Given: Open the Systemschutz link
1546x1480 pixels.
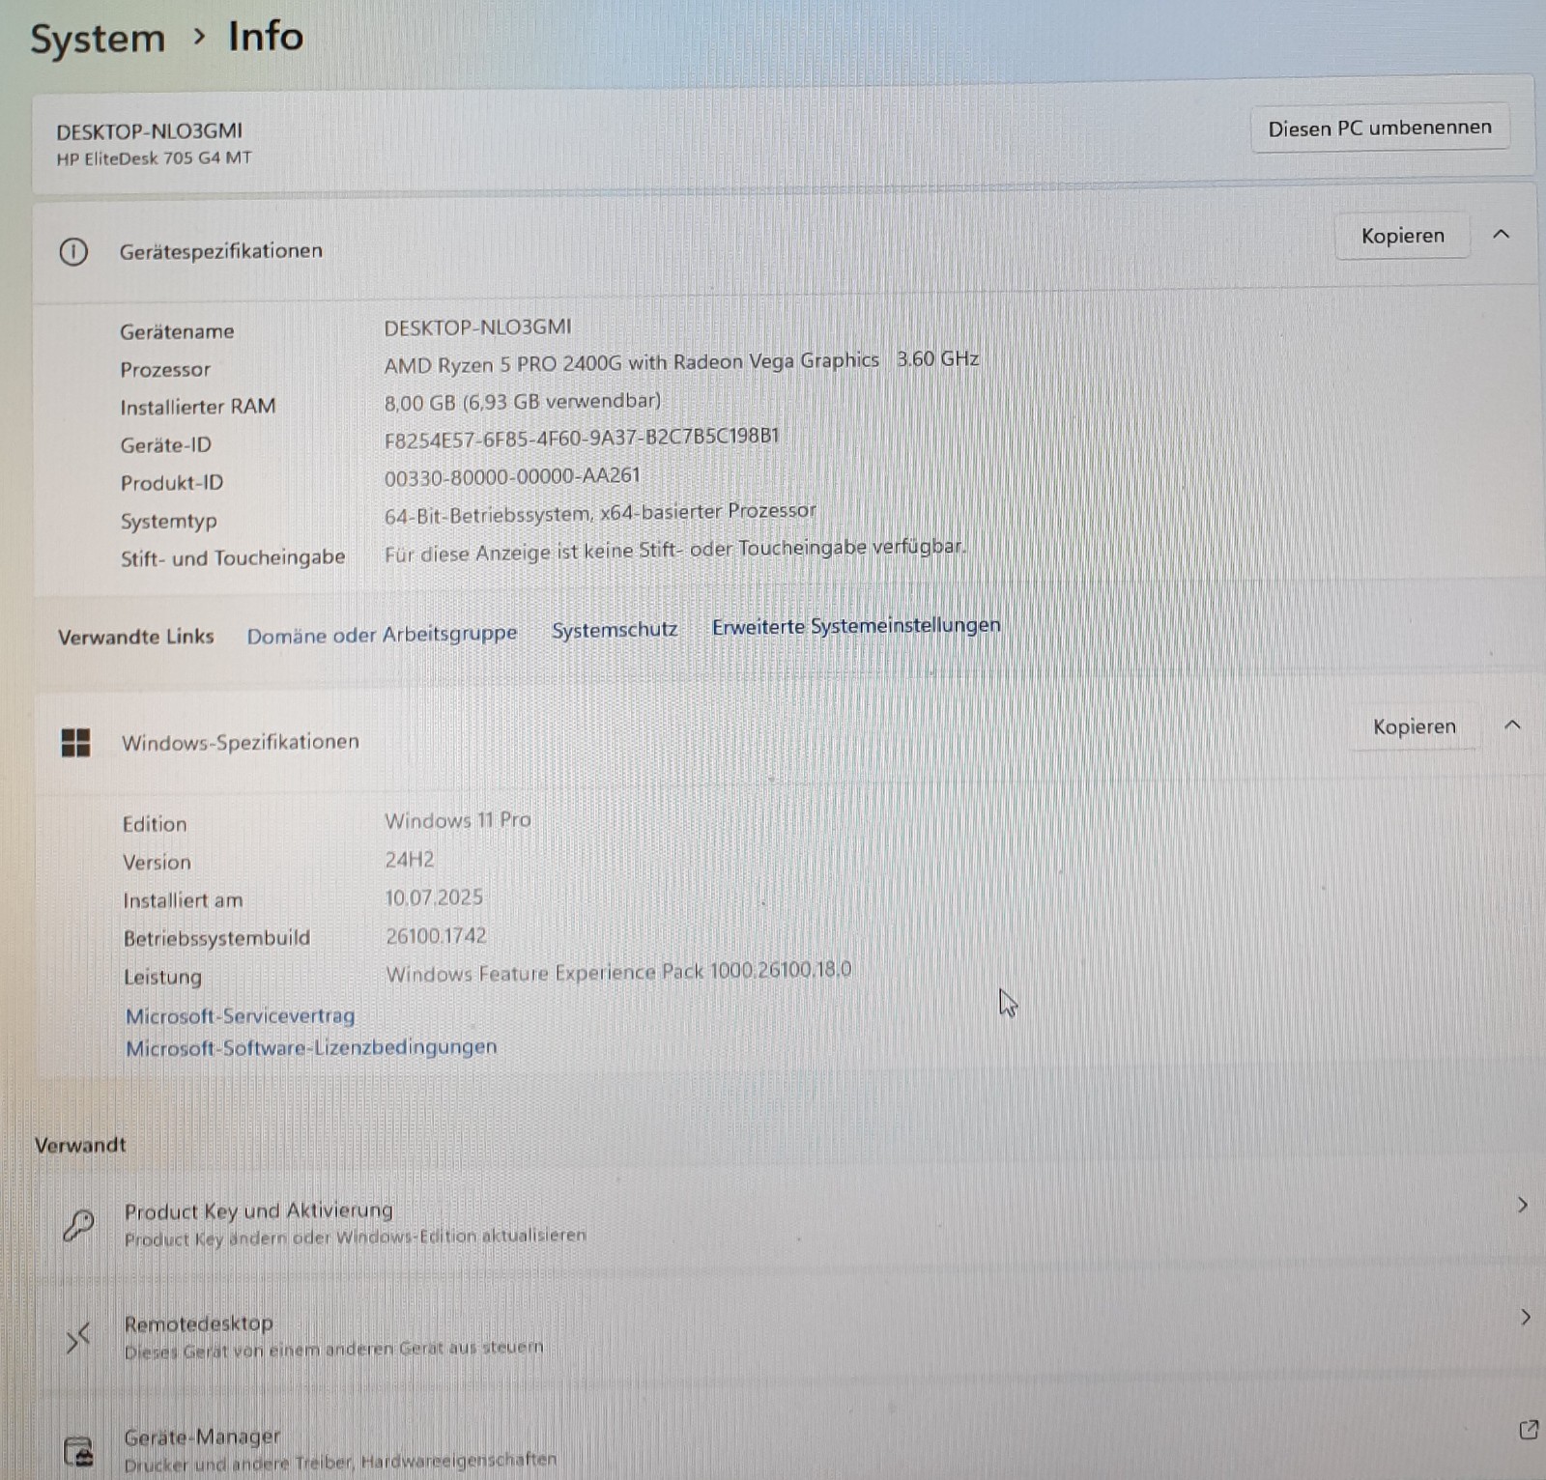Looking at the screenshot, I should tap(615, 630).
